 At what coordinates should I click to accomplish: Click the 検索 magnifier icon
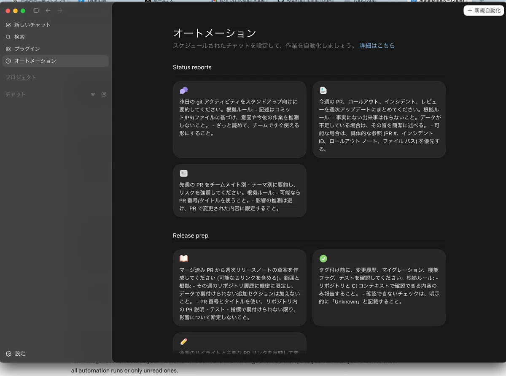(8, 37)
